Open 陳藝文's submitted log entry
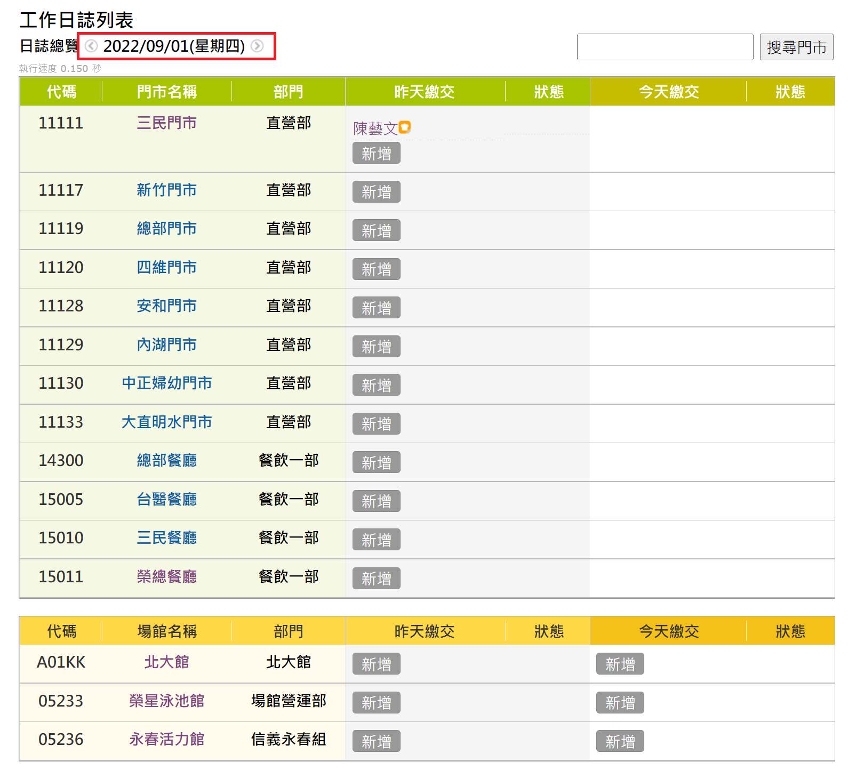 tap(375, 128)
